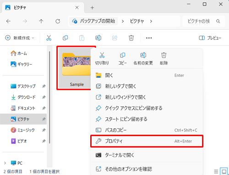The width and height of the screenshot is (229, 175).
Task: Select スタート にピン留めする
Action: click(x=147, y=119)
